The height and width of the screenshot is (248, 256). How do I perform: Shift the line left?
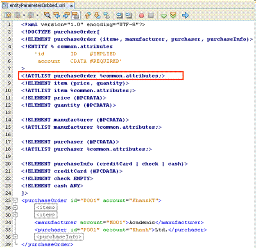pos(119,16)
